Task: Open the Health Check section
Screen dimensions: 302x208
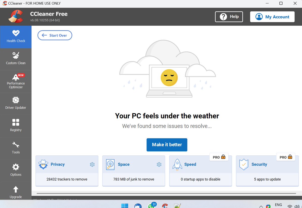Action: 16,37
